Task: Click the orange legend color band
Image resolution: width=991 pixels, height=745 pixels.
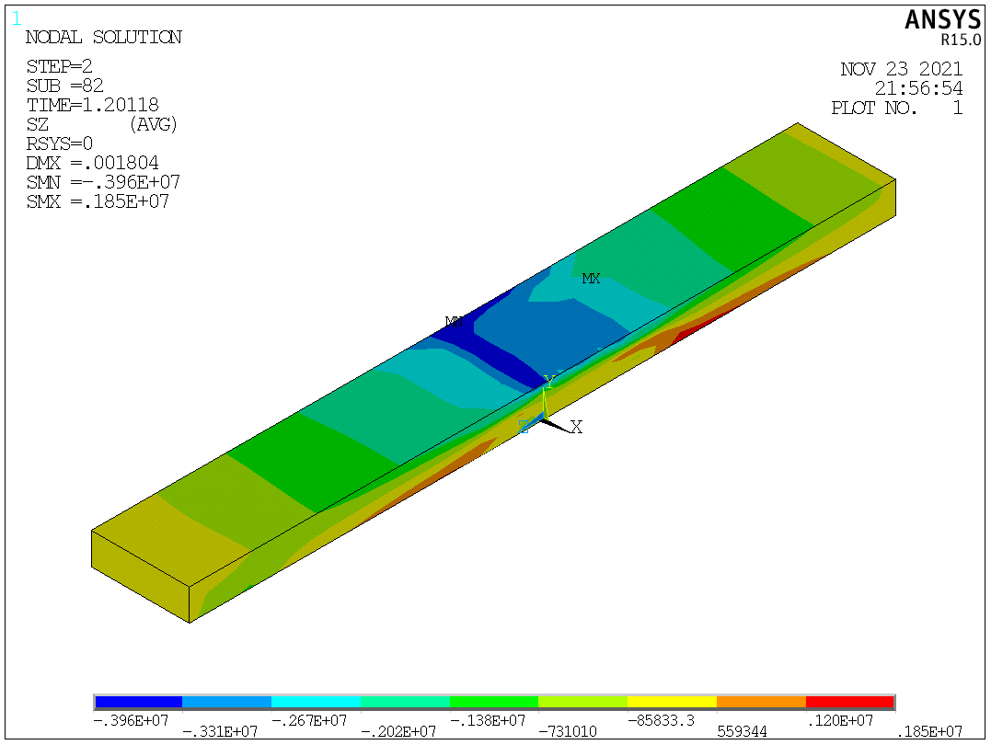Action: [761, 703]
